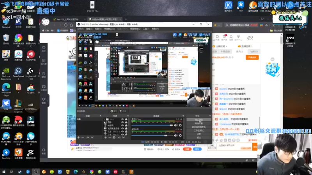The width and height of the screenshot is (312, 175).
Task: Open a new browser tab with plus
Action: tap(126, 19)
